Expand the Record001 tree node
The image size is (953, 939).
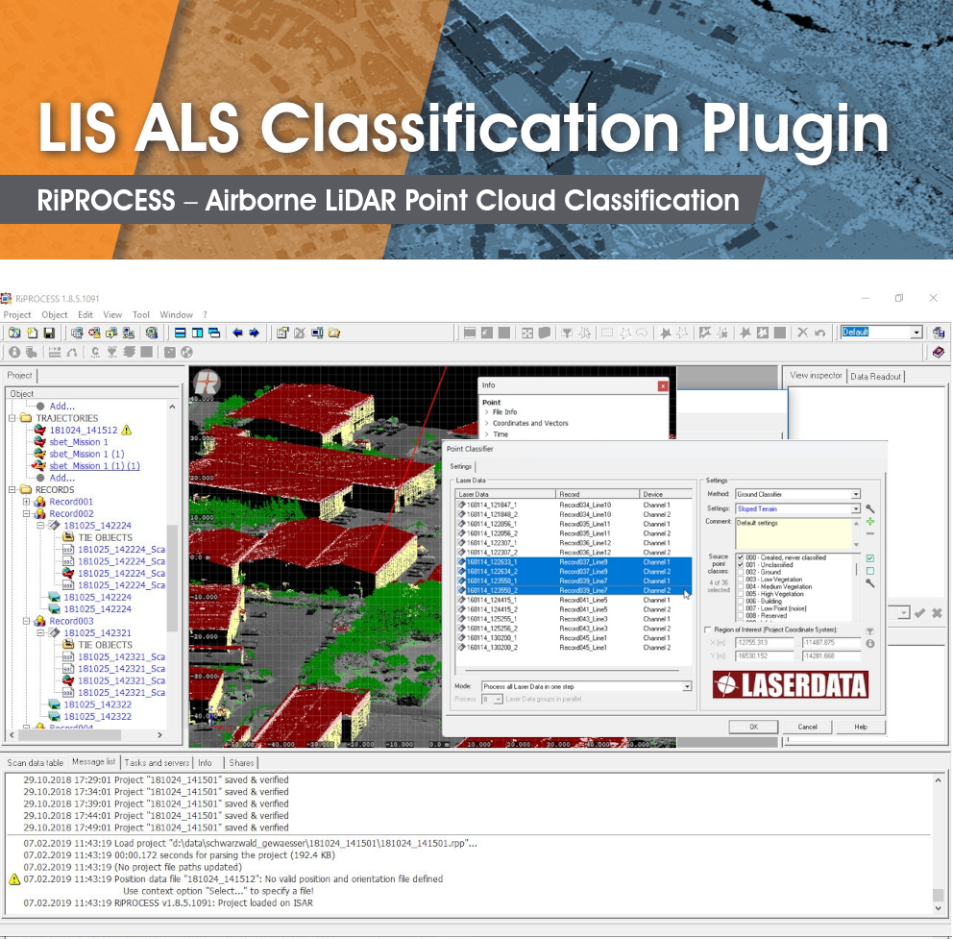click(26, 502)
